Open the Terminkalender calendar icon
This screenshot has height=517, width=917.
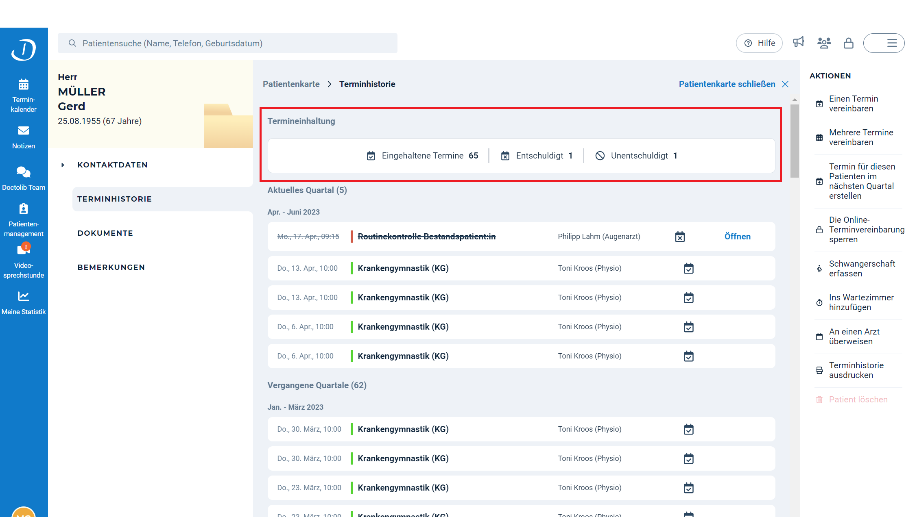tap(24, 85)
